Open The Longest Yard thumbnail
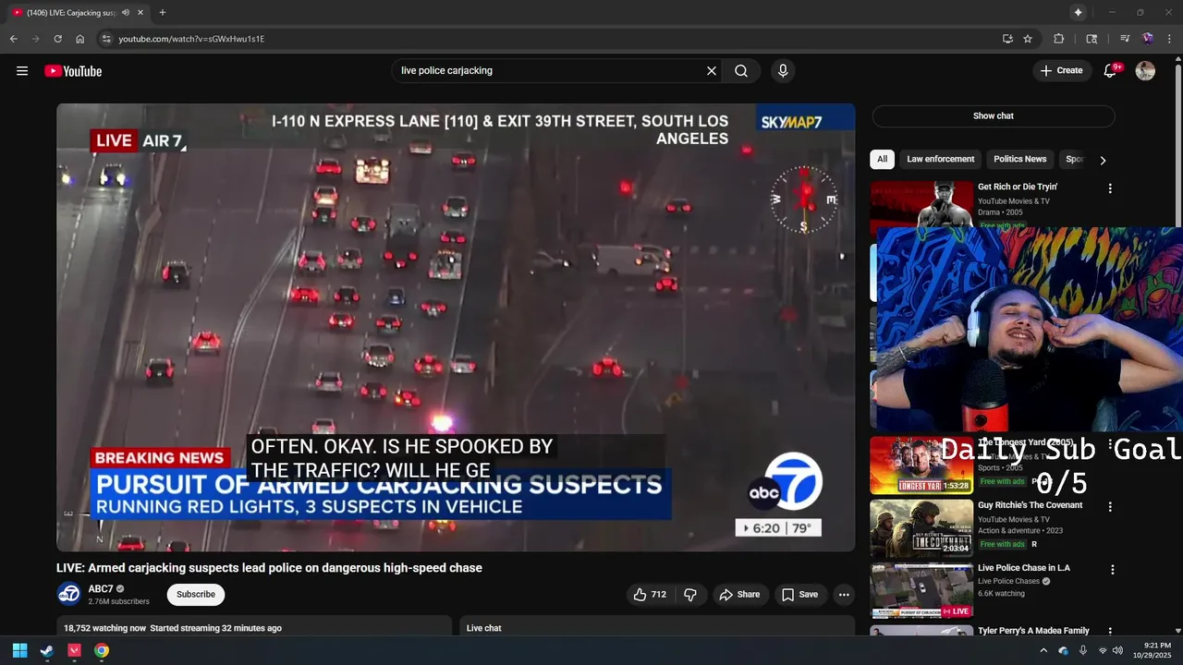Screen dimensions: 1183x665 point(921,465)
